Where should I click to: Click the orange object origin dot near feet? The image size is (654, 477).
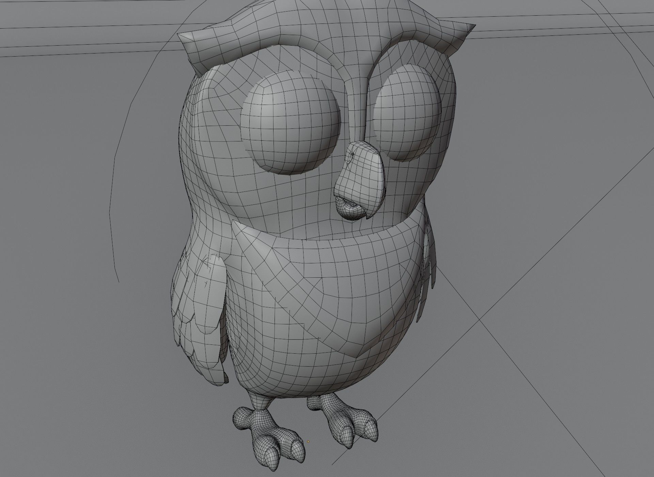308,442
